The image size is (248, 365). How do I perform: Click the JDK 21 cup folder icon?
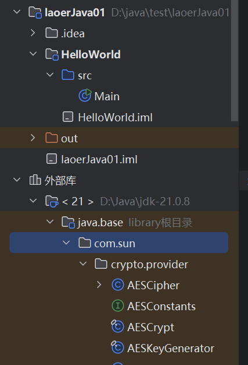click(x=52, y=201)
